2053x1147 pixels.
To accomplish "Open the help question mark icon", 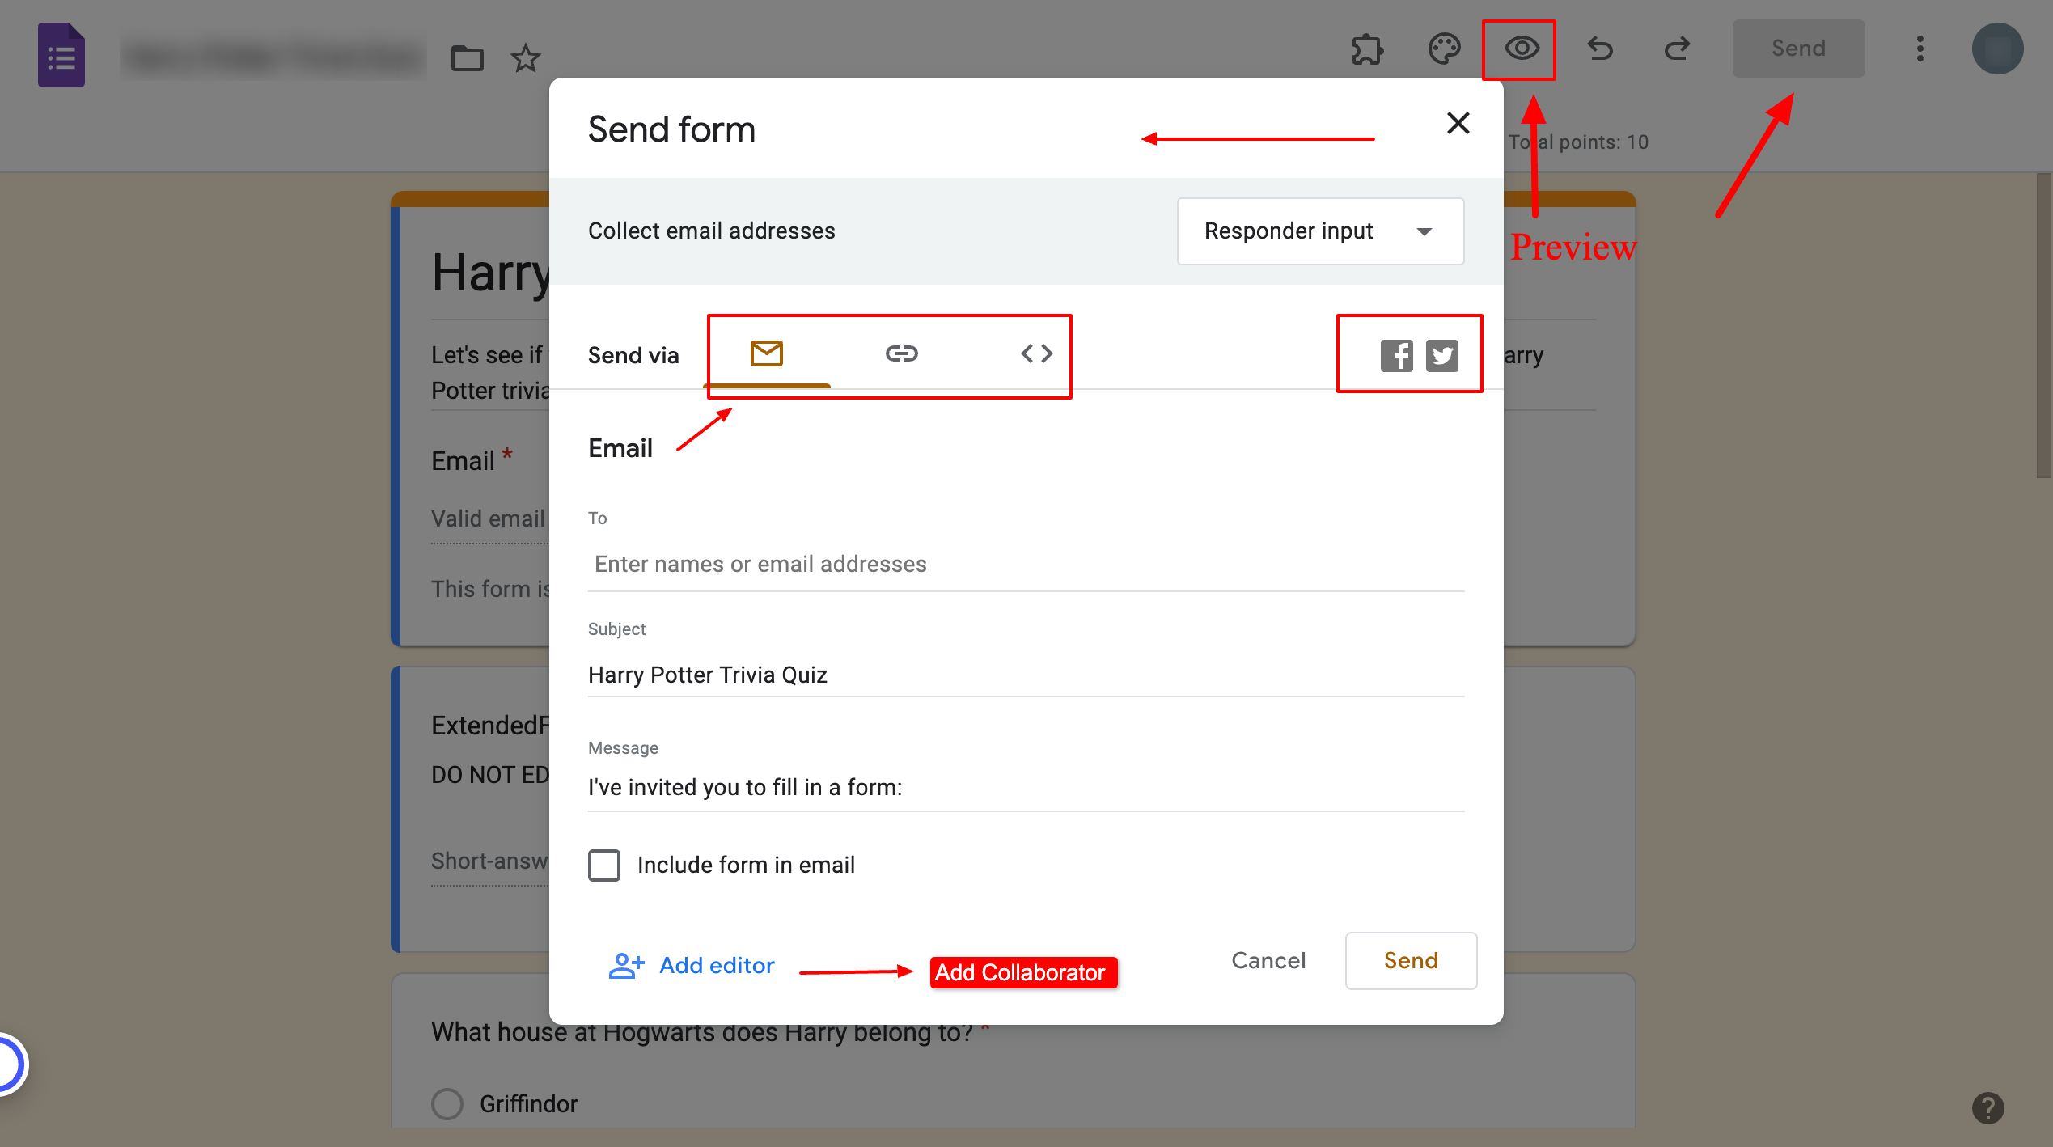I will point(1989,1108).
